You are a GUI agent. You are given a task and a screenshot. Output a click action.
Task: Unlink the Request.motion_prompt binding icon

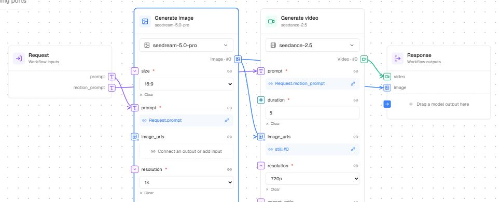(x=353, y=83)
